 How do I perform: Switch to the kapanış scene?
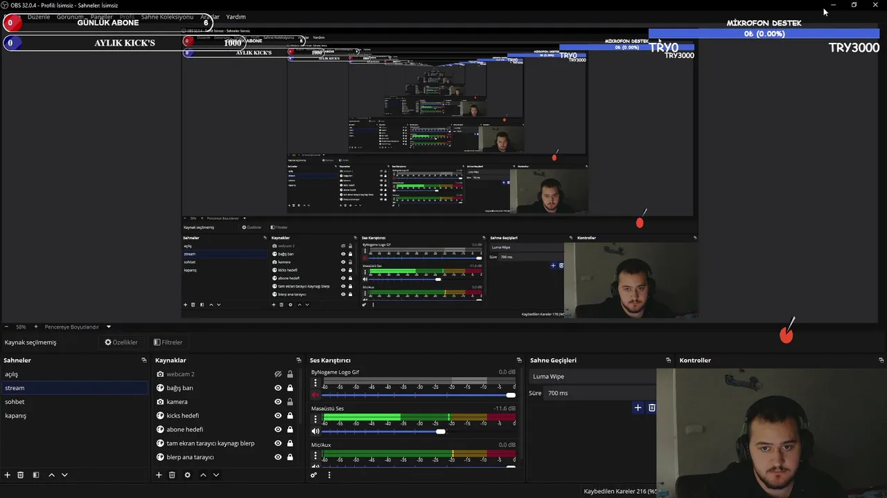point(74,416)
